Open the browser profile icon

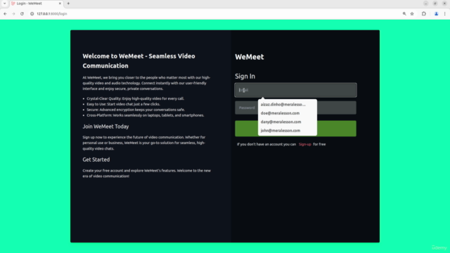pyautogui.click(x=436, y=14)
